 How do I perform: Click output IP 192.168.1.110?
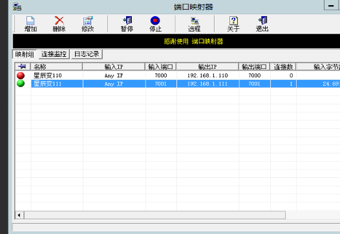pyautogui.click(x=207, y=75)
